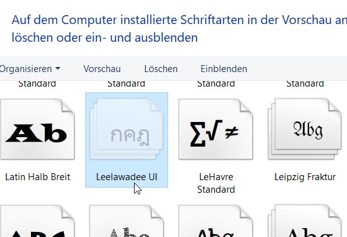Select the Latin Halb Breit font thumbnail

pos(37,129)
